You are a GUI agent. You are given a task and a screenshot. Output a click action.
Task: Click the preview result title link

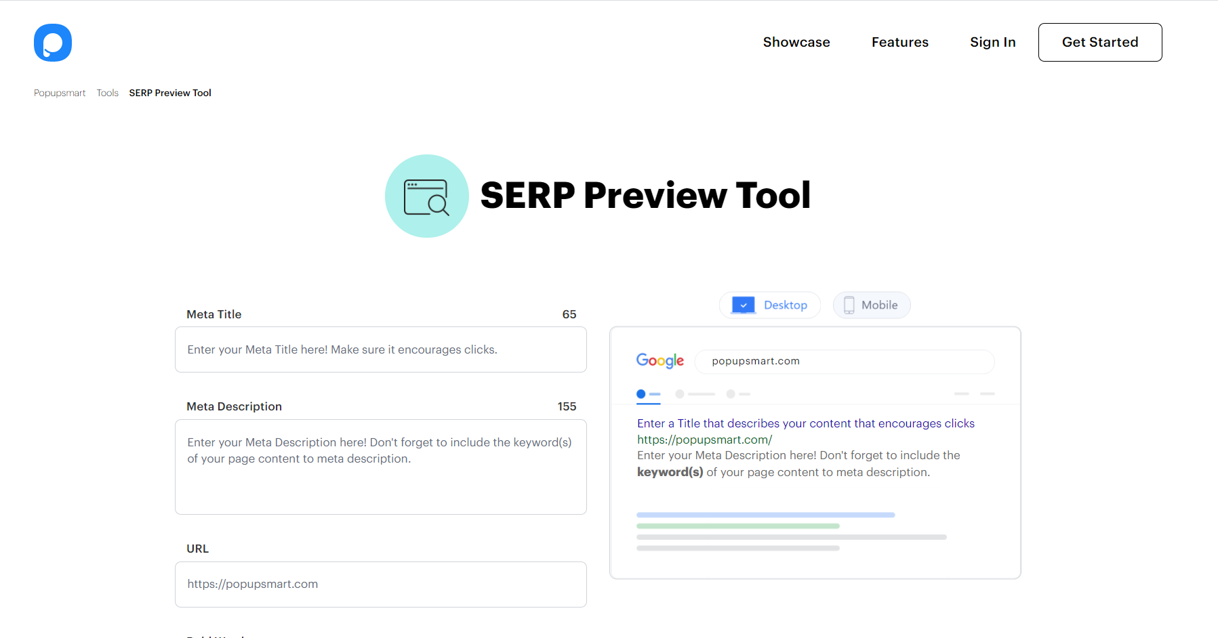click(805, 423)
